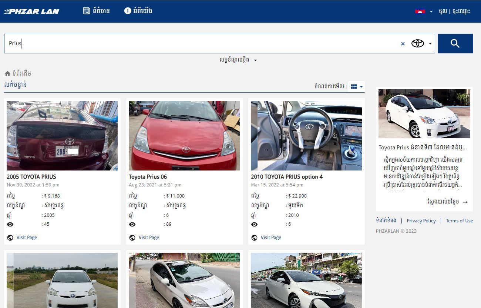Click date Mar 15, 2022 at 5:54 pm
The image size is (481, 308).
point(277,185)
